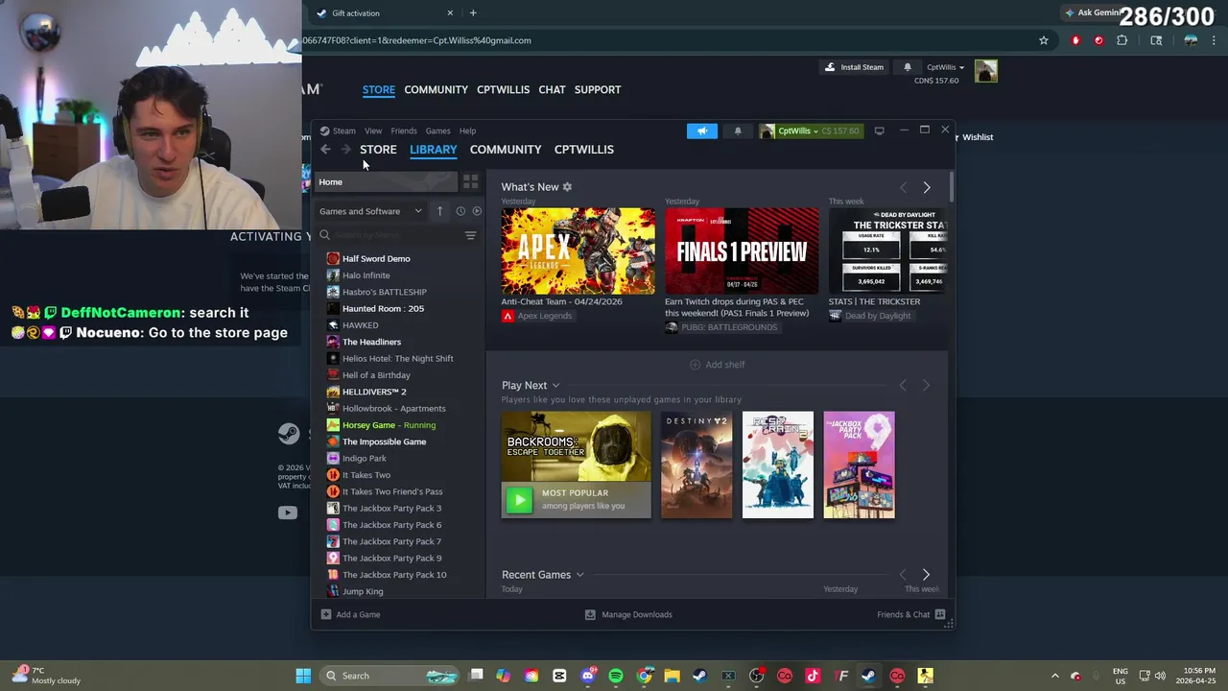Open the library collections grid view
This screenshot has height=691, width=1228.
pyautogui.click(x=470, y=181)
